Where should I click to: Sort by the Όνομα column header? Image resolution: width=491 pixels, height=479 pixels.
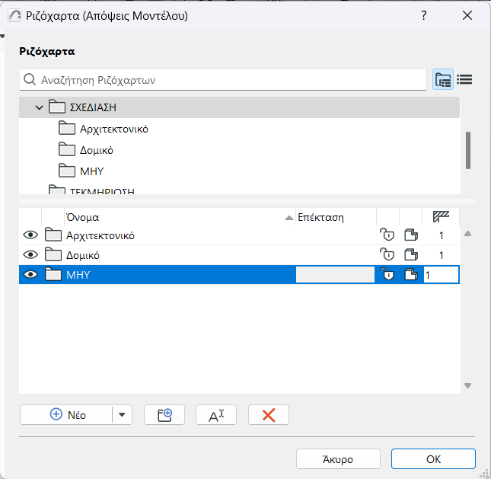pyautogui.click(x=175, y=217)
